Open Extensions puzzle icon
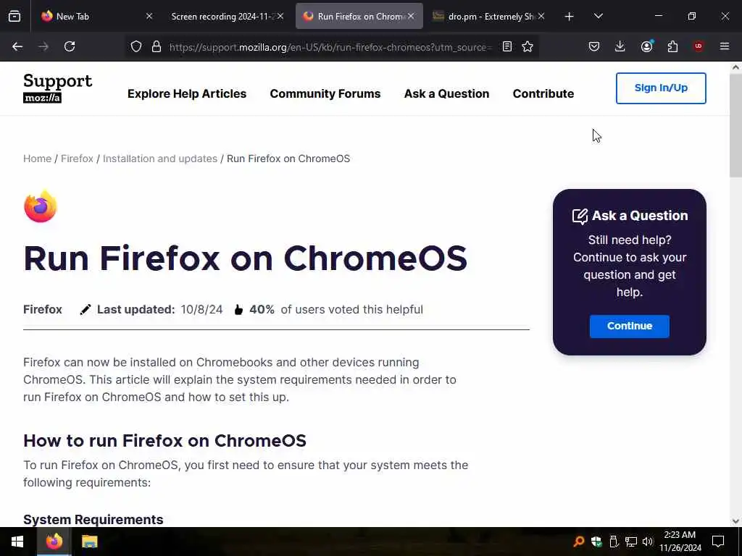The image size is (742, 556). 672,46
